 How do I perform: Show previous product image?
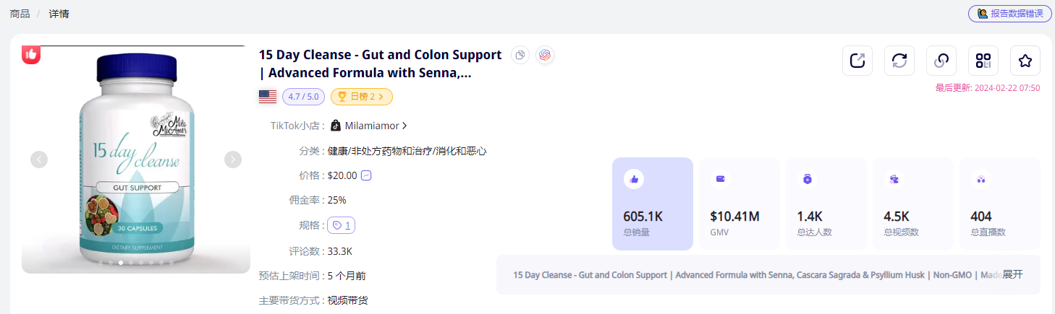click(x=39, y=160)
